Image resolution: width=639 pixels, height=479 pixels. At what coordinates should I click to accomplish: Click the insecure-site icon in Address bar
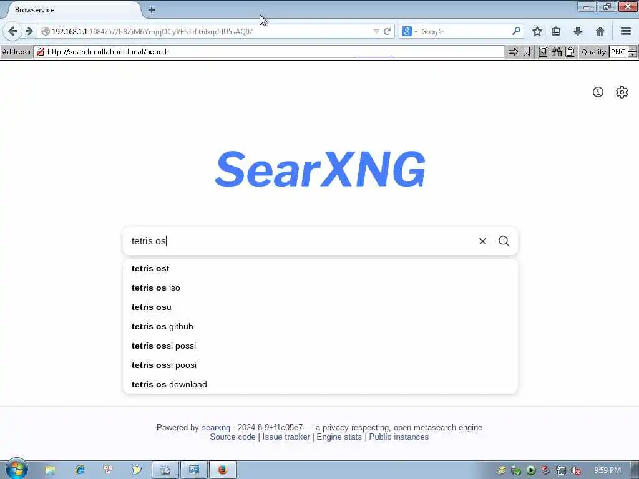(x=41, y=52)
